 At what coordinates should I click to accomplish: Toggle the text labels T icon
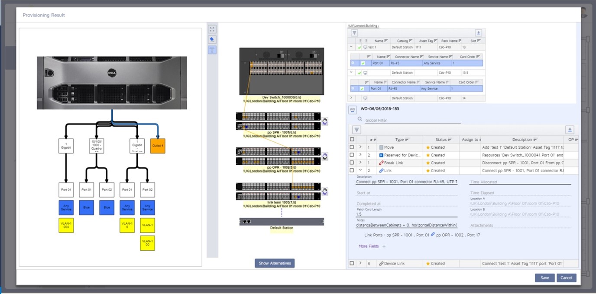pyautogui.click(x=212, y=50)
